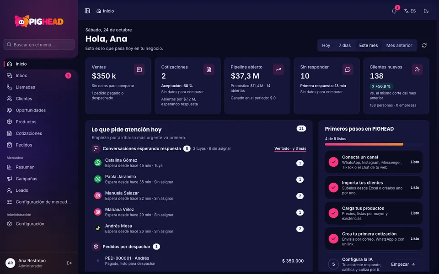Open order PED-000001 · Andrés row
Viewport: 439px width, 274px height.
[199, 261]
